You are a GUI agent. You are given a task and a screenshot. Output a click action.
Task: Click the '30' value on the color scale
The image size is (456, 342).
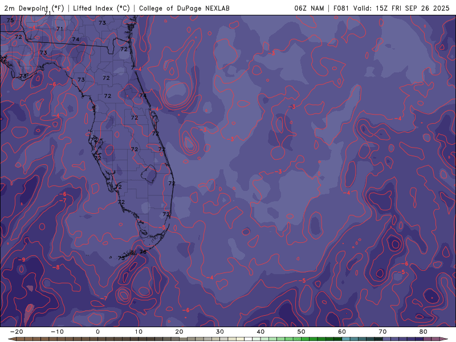point(220,332)
